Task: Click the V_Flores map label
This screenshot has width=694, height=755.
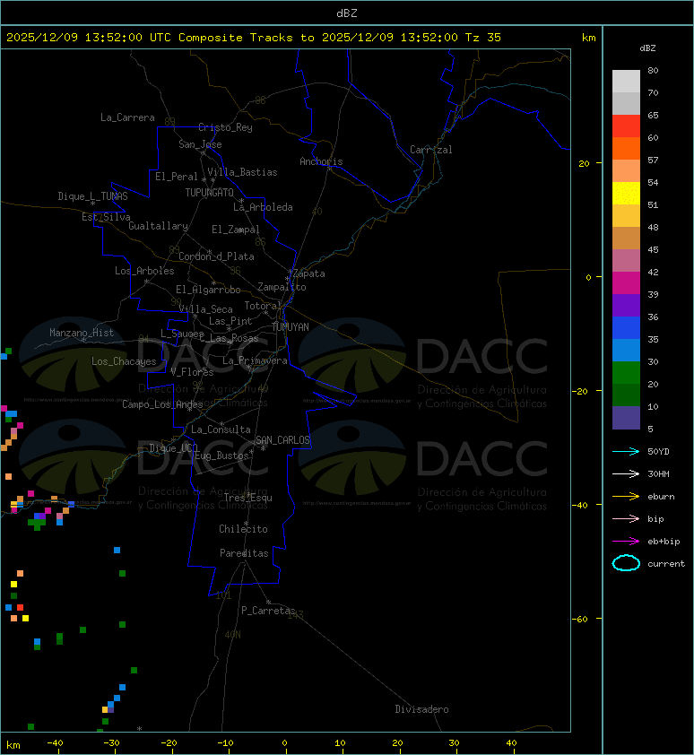Action: point(192,372)
